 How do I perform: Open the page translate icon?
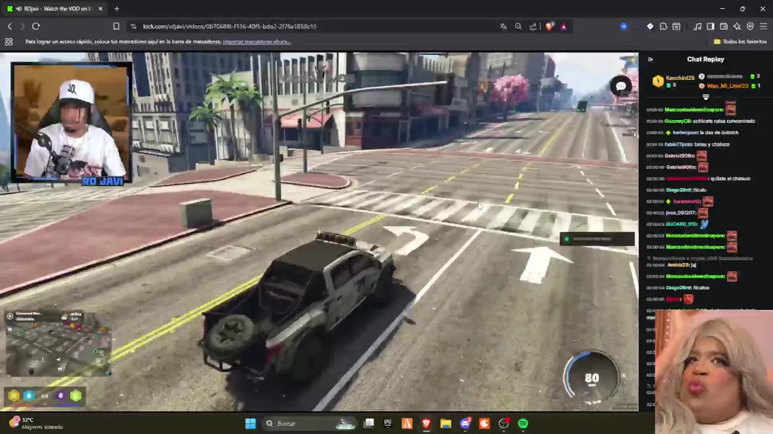pyautogui.click(x=503, y=27)
